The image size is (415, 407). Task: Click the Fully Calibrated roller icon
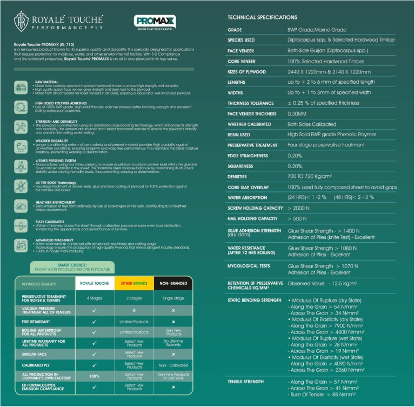(x=21, y=225)
